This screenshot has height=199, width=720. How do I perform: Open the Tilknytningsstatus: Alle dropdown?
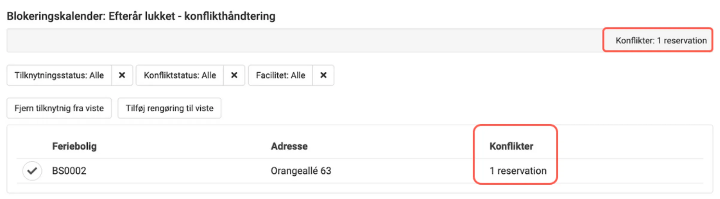pos(59,75)
